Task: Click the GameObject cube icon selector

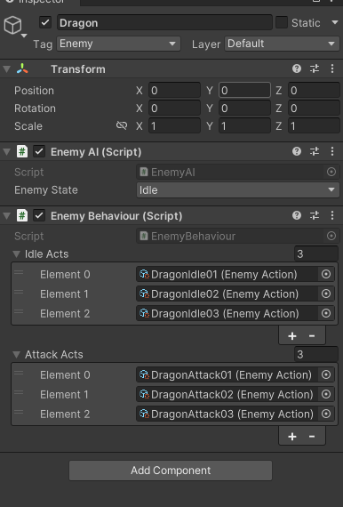Action: (13, 25)
